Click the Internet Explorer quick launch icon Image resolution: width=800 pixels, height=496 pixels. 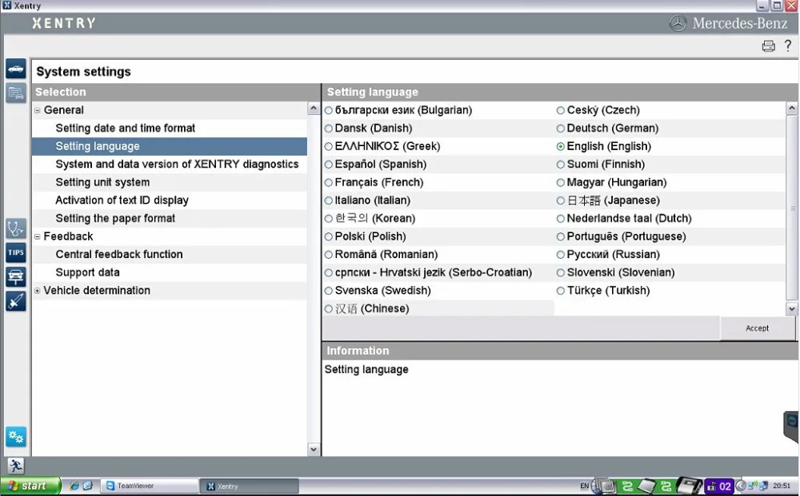74,486
